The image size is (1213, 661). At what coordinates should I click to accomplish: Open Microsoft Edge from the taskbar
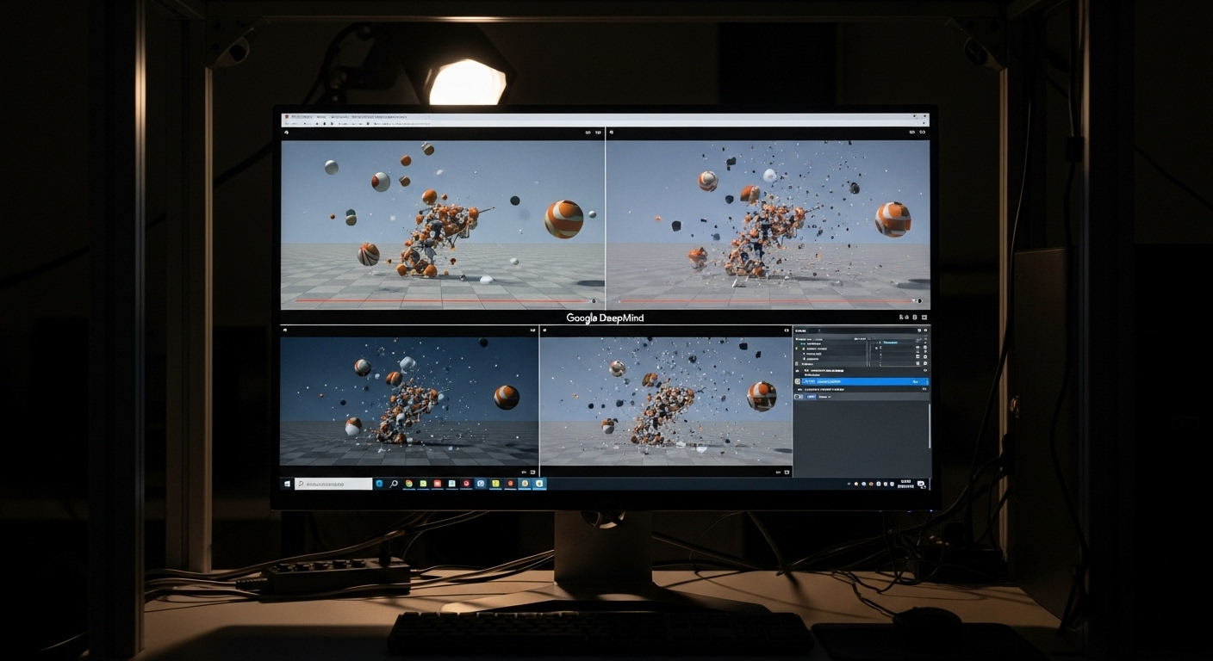tap(378, 484)
